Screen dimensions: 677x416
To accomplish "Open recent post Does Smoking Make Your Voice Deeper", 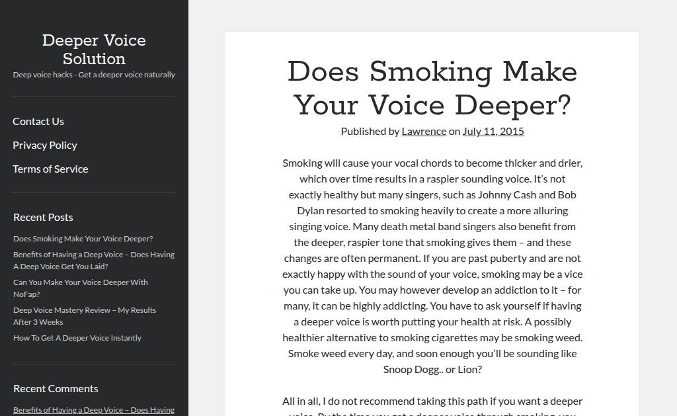I will (x=83, y=239).
